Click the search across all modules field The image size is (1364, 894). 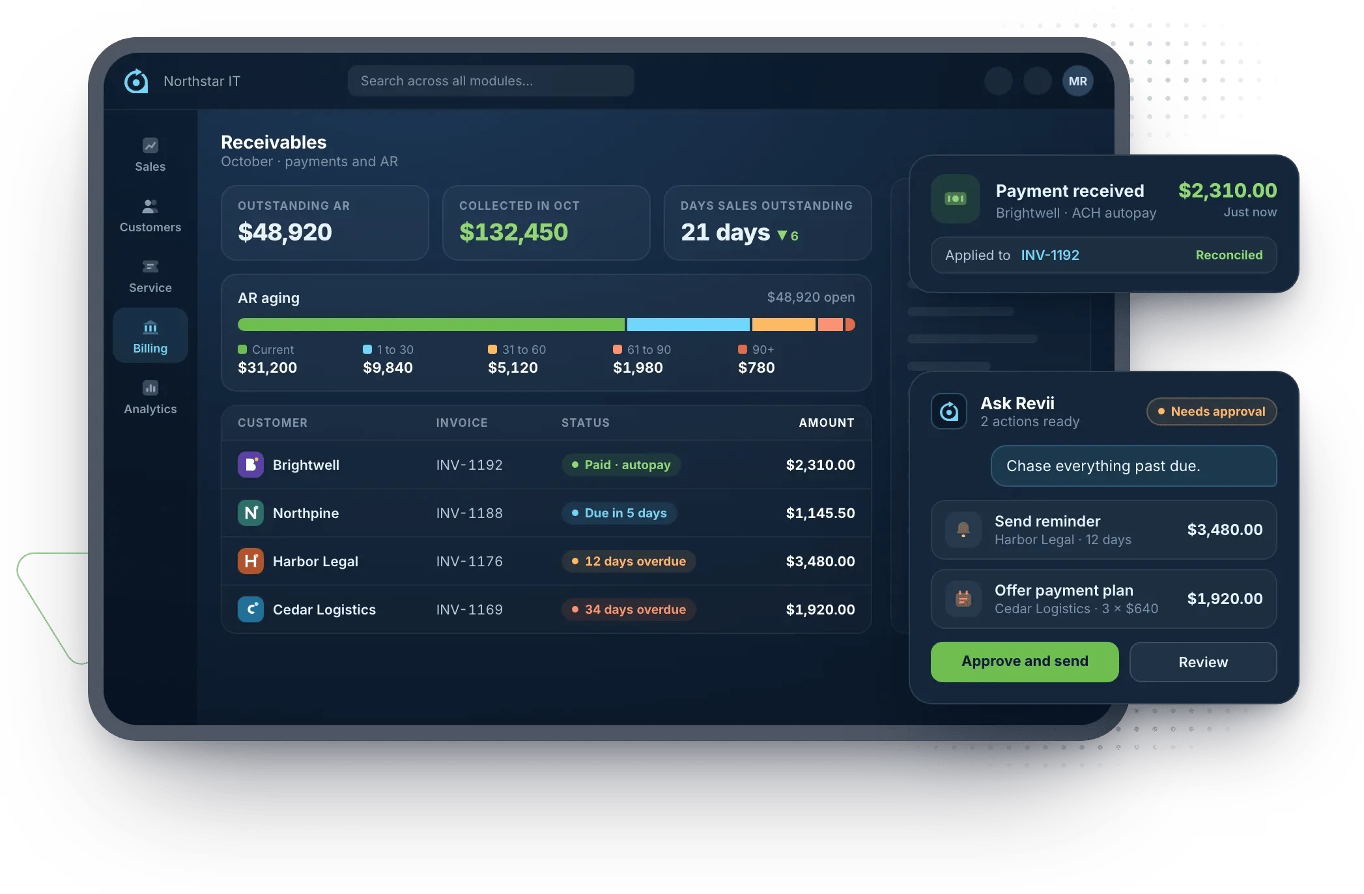[490, 81]
